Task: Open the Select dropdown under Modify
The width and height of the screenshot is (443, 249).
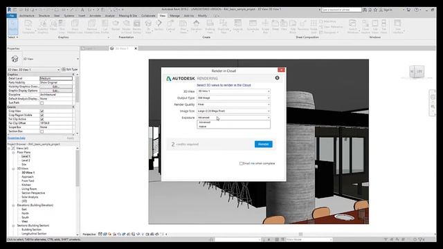Action: point(12,37)
